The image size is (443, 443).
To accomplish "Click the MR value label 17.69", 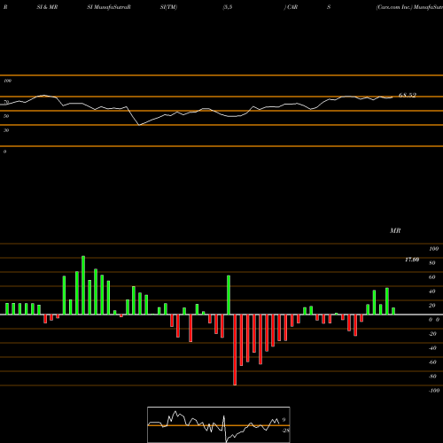I will click(x=412, y=260).
